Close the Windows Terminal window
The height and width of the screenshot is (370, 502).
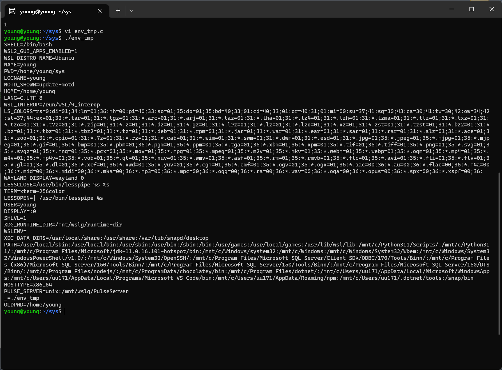(x=491, y=9)
